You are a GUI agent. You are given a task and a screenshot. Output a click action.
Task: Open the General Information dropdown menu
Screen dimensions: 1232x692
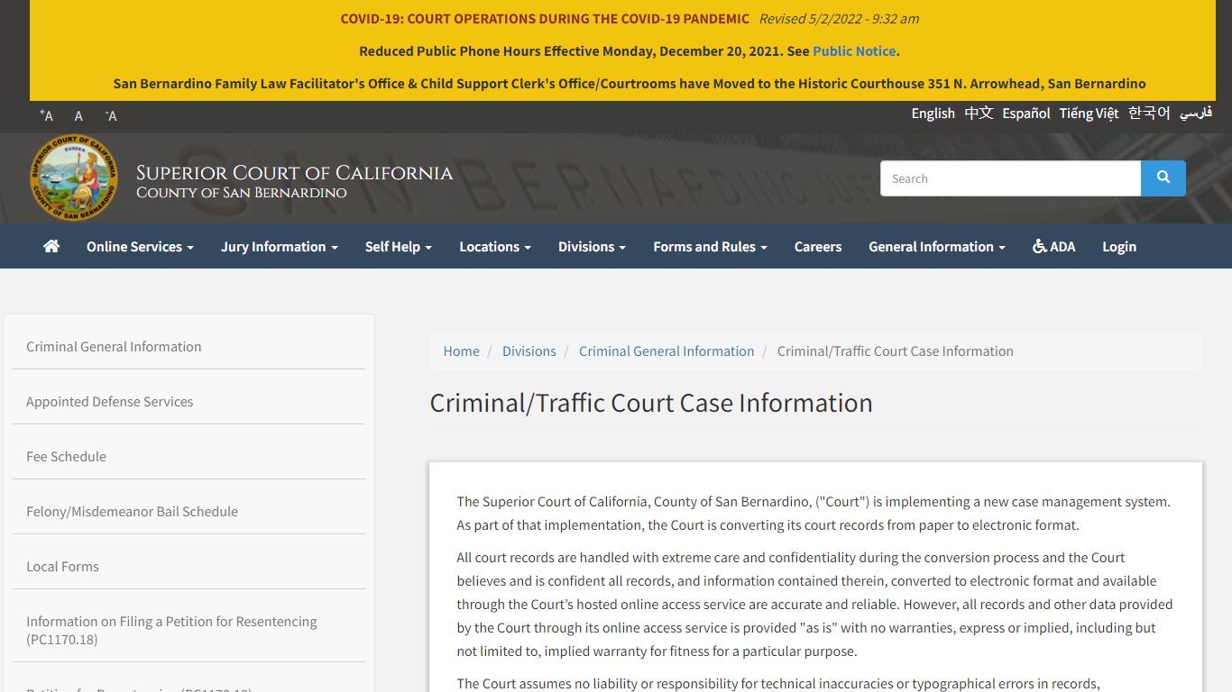click(x=937, y=246)
